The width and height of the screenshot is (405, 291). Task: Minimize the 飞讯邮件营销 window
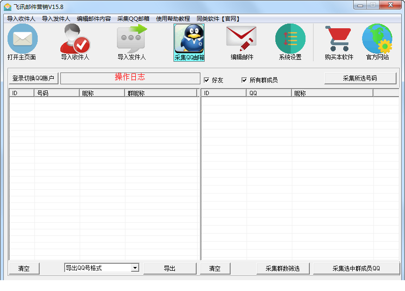(360, 5)
